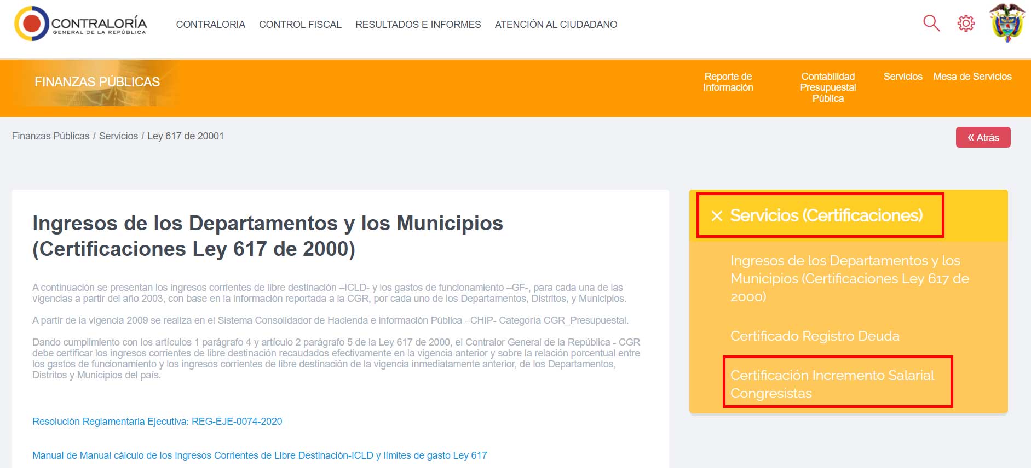This screenshot has width=1031, height=468.
Task: Select Reporte de Información in the orange bar
Action: tap(728, 82)
